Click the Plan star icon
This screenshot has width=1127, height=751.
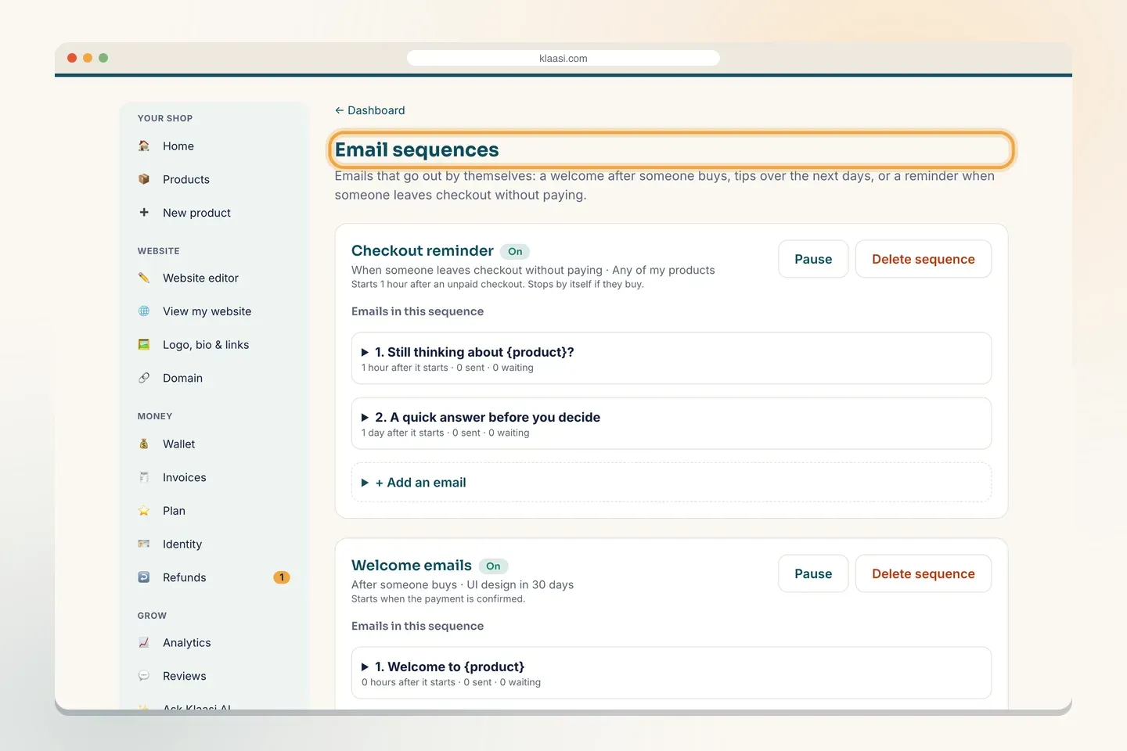(144, 511)
